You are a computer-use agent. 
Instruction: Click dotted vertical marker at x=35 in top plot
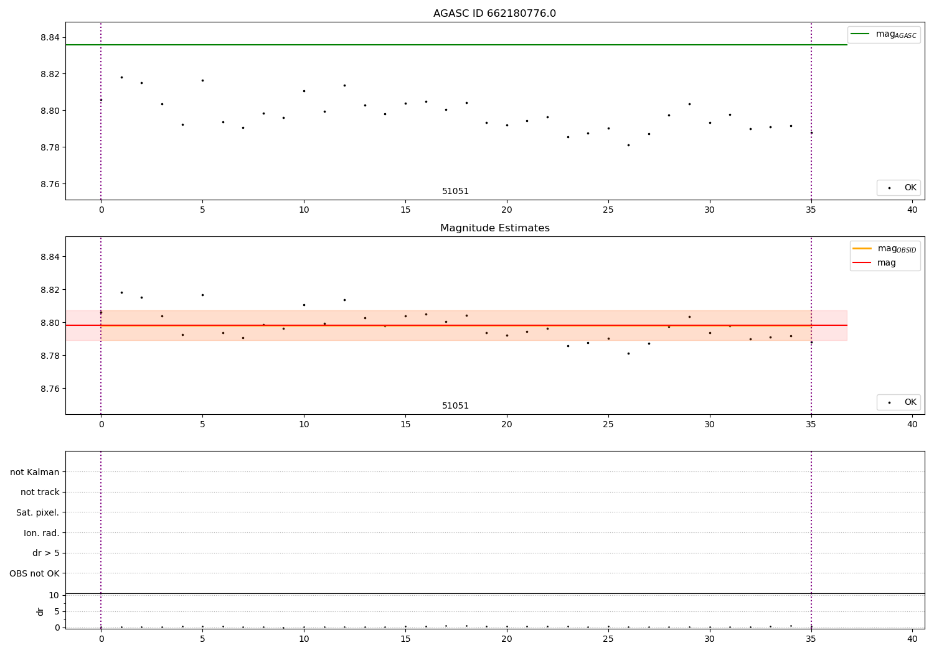coord(811,111)
